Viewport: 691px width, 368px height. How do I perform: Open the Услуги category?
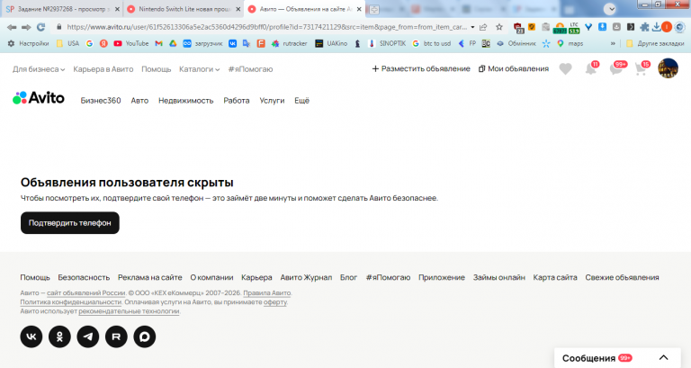point(272,101)
